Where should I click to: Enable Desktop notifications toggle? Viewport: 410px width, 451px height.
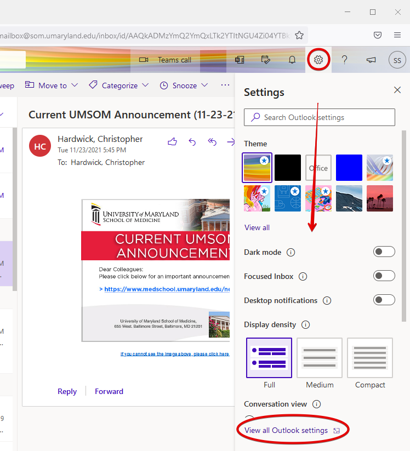click(384, 300)
